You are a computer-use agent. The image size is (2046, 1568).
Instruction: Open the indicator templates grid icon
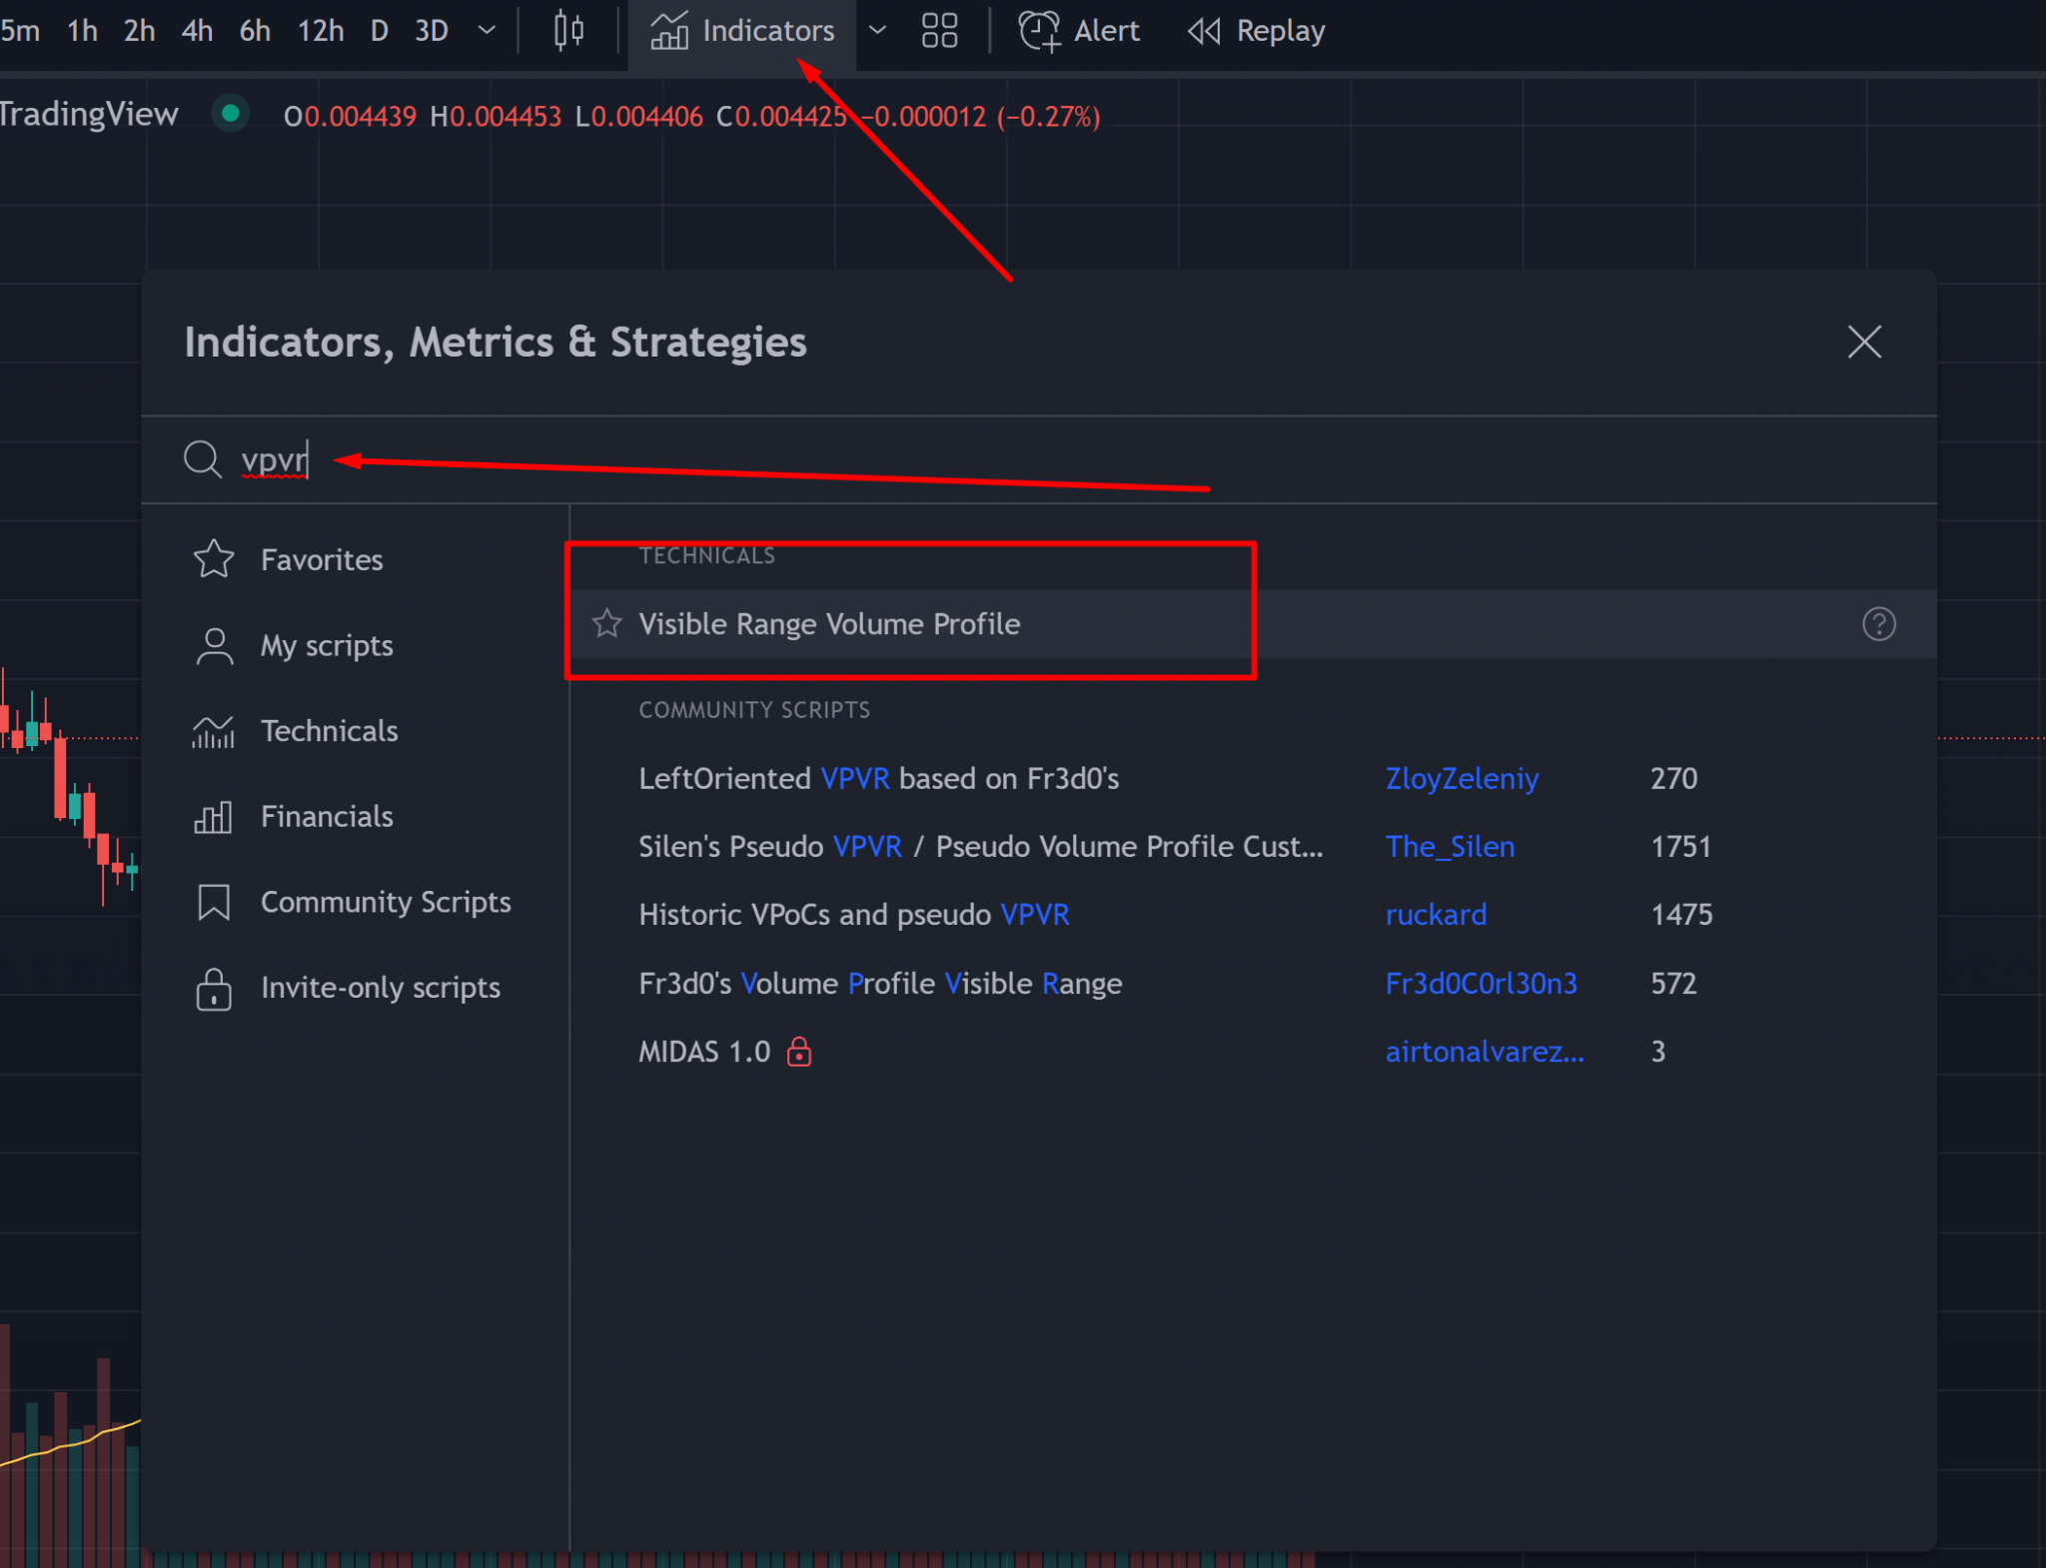pyautogui.click(x=939, y=31)
